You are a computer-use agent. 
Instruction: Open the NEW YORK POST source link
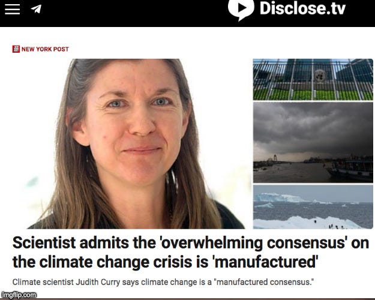click(45, 49)
